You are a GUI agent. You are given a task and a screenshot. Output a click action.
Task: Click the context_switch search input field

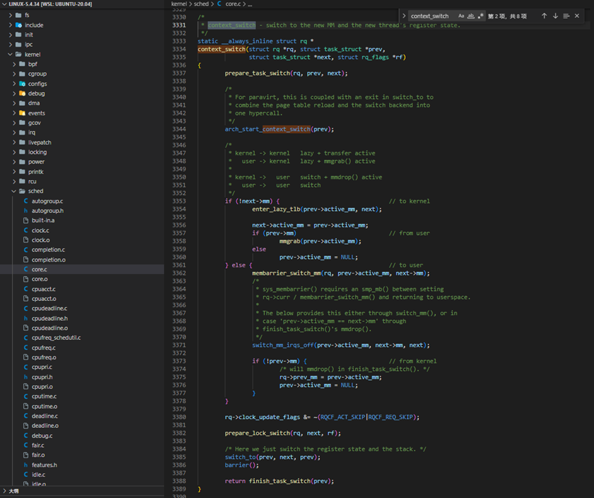tap(431, 16)
